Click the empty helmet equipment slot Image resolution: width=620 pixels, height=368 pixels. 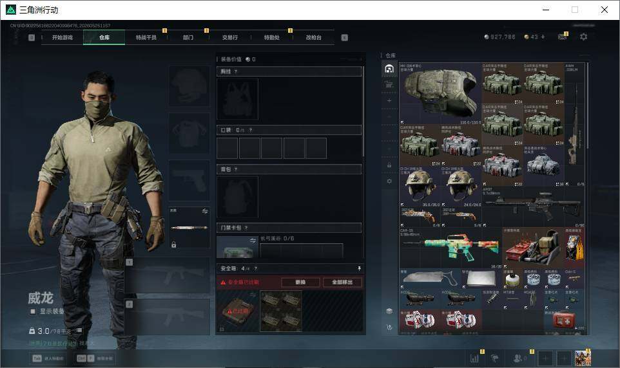coord(189,86)
